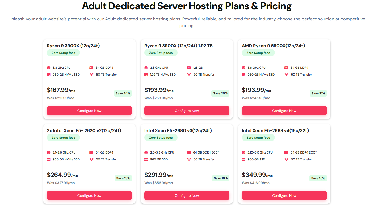This screenshot has height=205, width=370.
Task: Select the drive icon in the Xeon E5-2680 v3 plan
Action: click(x=146, y=159)
